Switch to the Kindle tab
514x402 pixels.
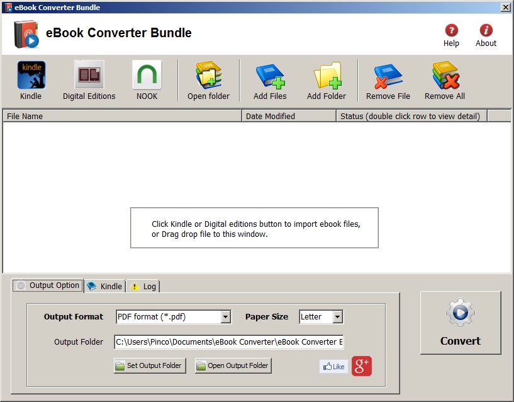[x=104, y=287]
